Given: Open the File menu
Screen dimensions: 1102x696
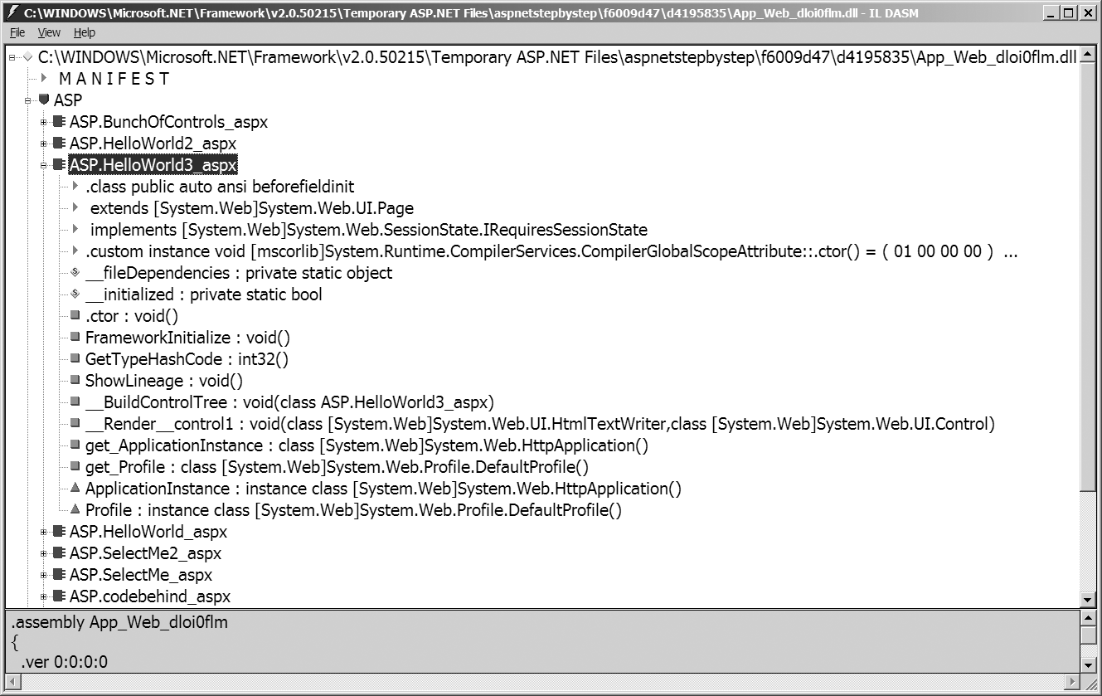Looking at the screenshot, I should click(x=17, y=32).
